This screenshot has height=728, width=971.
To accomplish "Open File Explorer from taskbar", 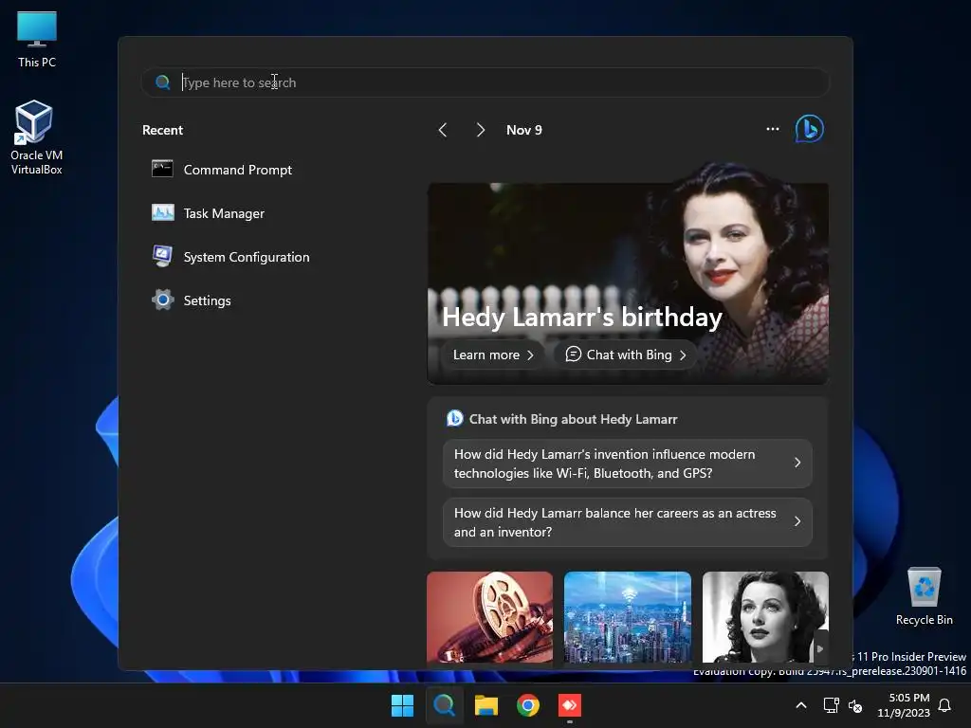I will point(486,705).
